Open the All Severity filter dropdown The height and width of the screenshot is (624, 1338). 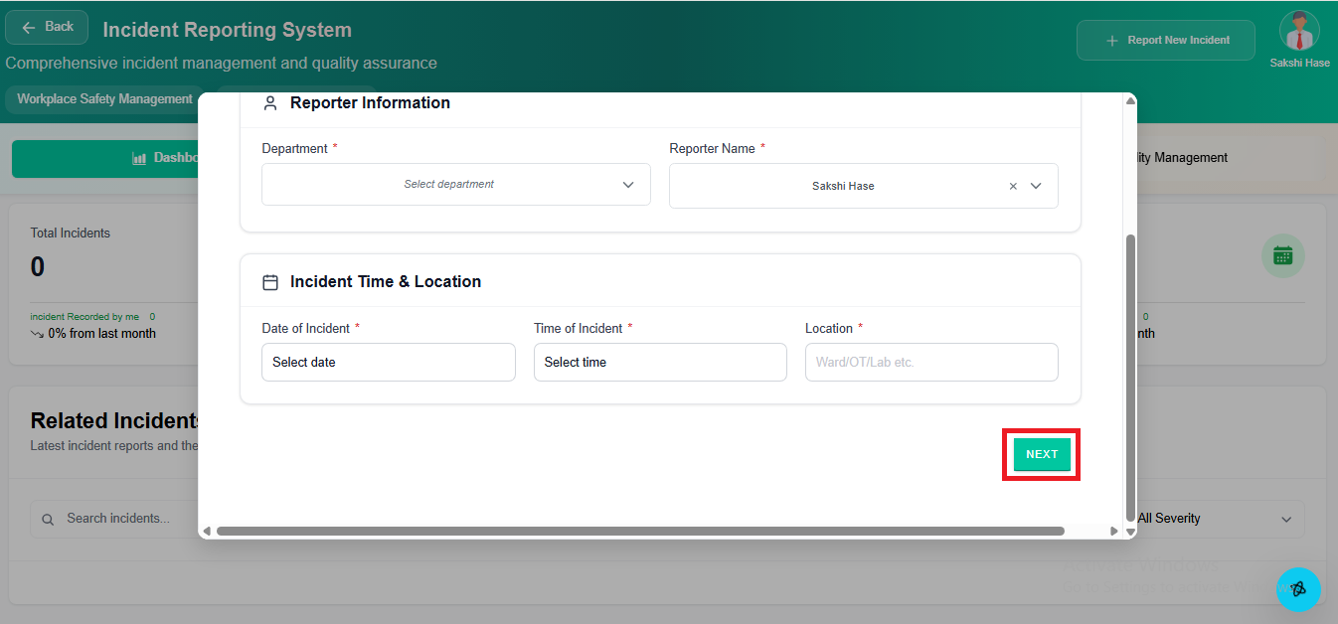click(x=1219, y=519)
